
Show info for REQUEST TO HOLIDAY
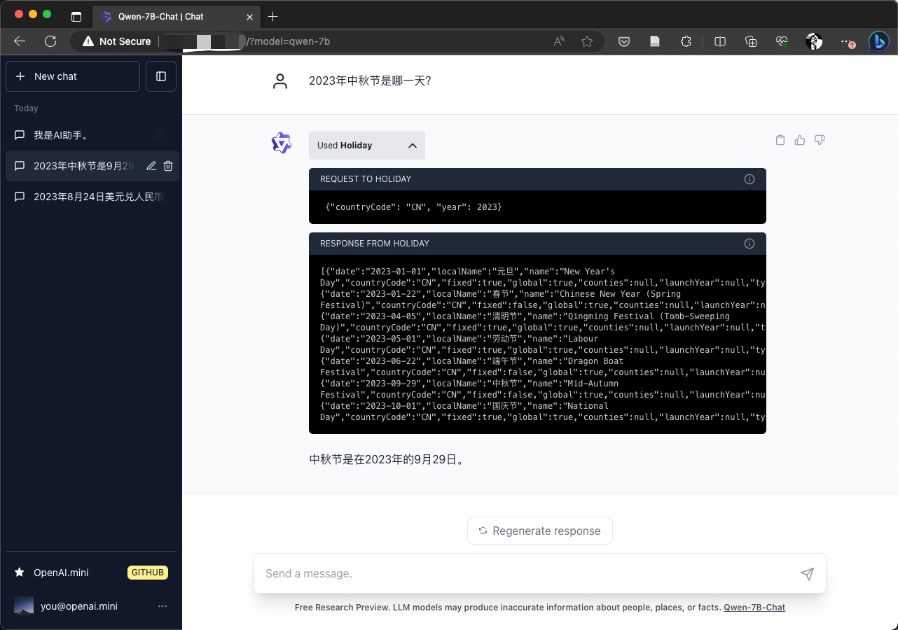coord(750,179)
